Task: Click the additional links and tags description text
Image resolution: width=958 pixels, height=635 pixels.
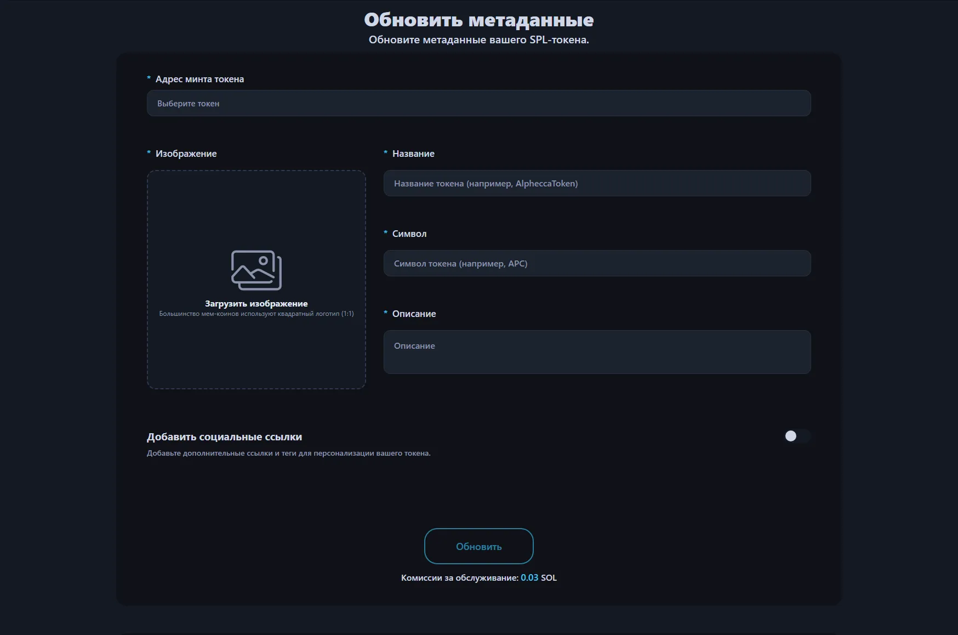Action: click(x=288, y=453)
